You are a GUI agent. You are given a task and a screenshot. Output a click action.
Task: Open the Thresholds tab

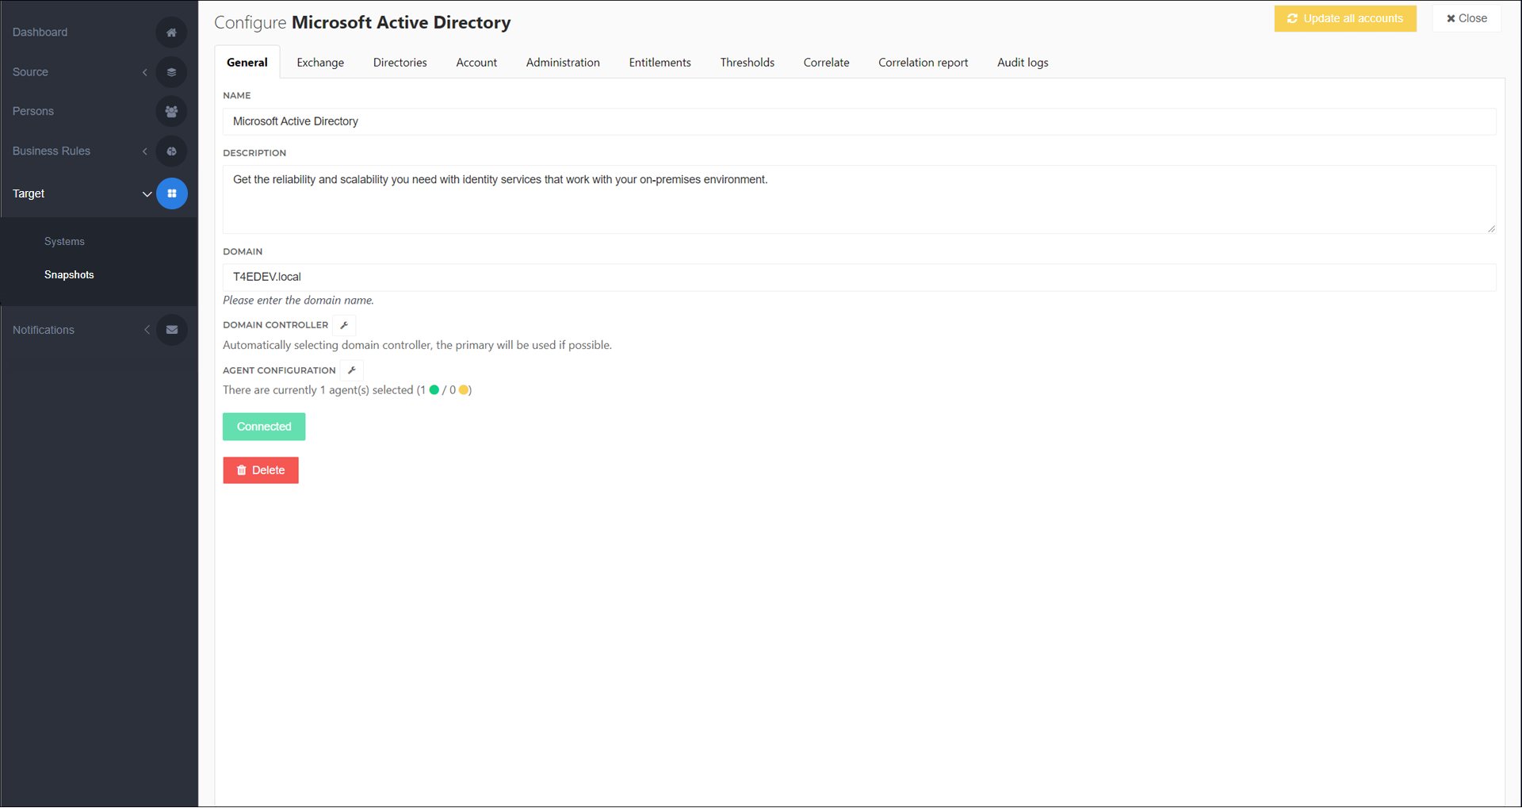pyautogui.click(x=748, y=63)
